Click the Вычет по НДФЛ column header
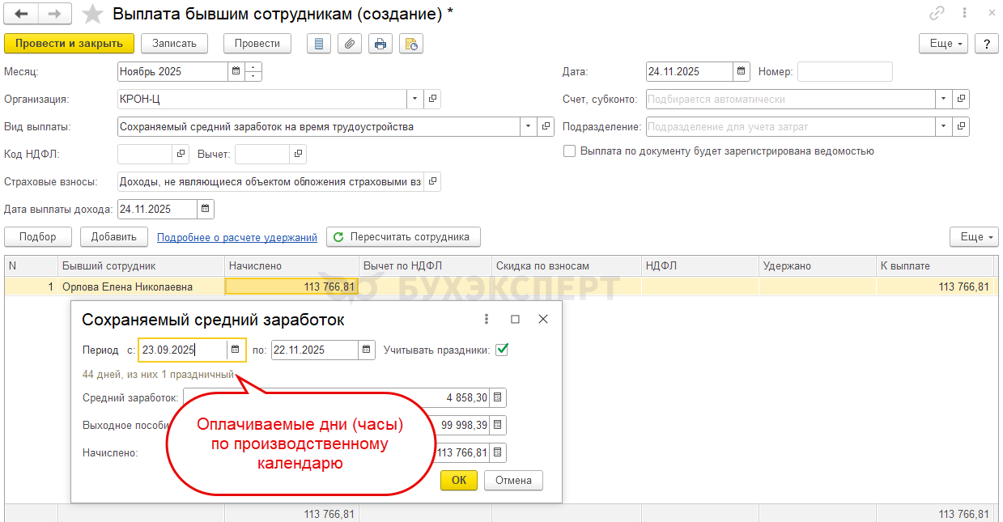 [425, 265]
